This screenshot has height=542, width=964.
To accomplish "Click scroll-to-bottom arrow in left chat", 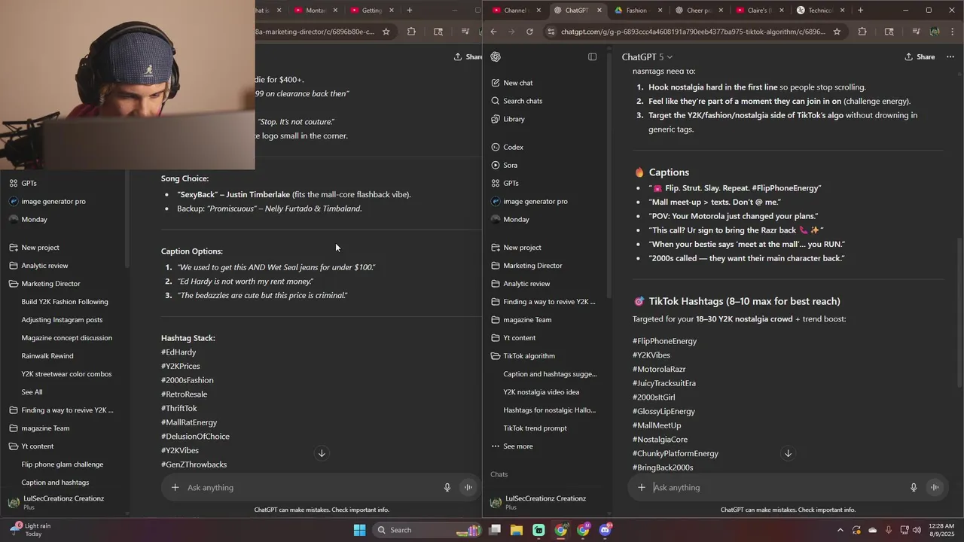I will (322, 453).
